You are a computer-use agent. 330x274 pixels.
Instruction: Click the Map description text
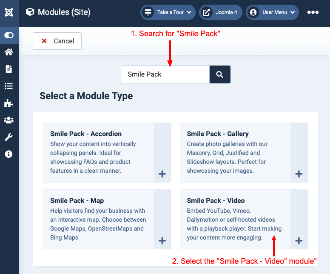click(98, 224)
